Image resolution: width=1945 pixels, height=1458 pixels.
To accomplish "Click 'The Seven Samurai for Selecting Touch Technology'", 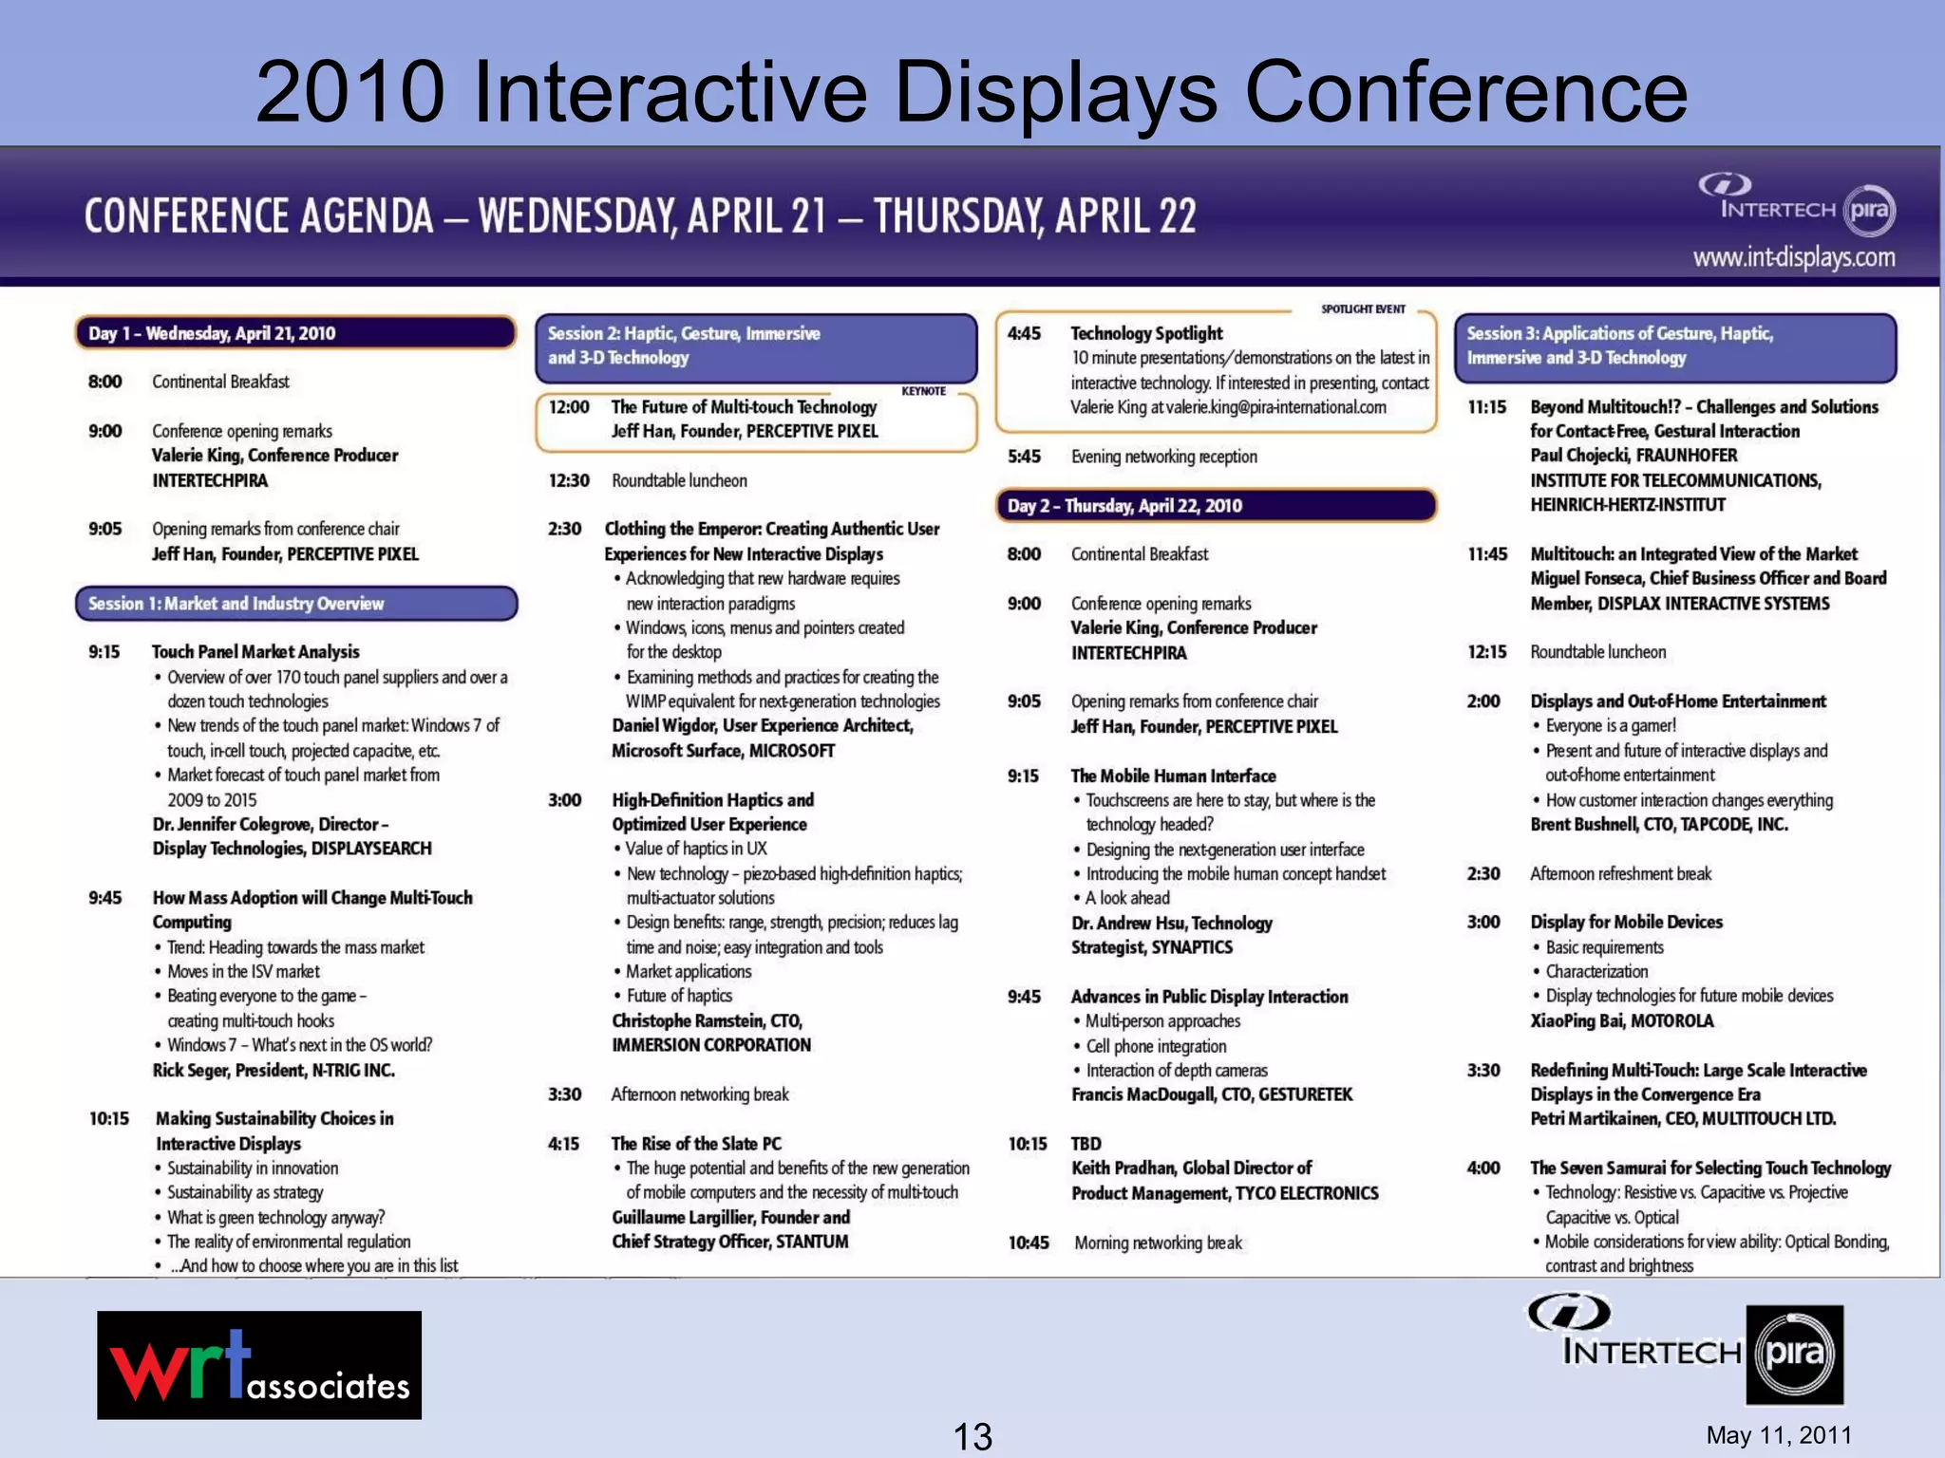I will coord(1710,1168).
